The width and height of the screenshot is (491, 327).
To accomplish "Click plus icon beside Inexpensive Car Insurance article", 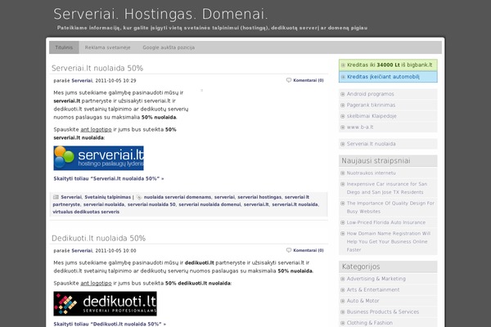I will 343,184.
